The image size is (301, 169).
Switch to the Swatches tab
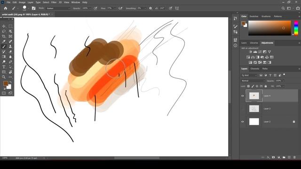(x=254, y=16)
